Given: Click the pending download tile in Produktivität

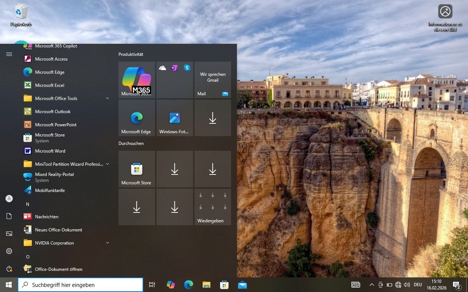Looking at the screenshot, I should (x=213, y=118).
